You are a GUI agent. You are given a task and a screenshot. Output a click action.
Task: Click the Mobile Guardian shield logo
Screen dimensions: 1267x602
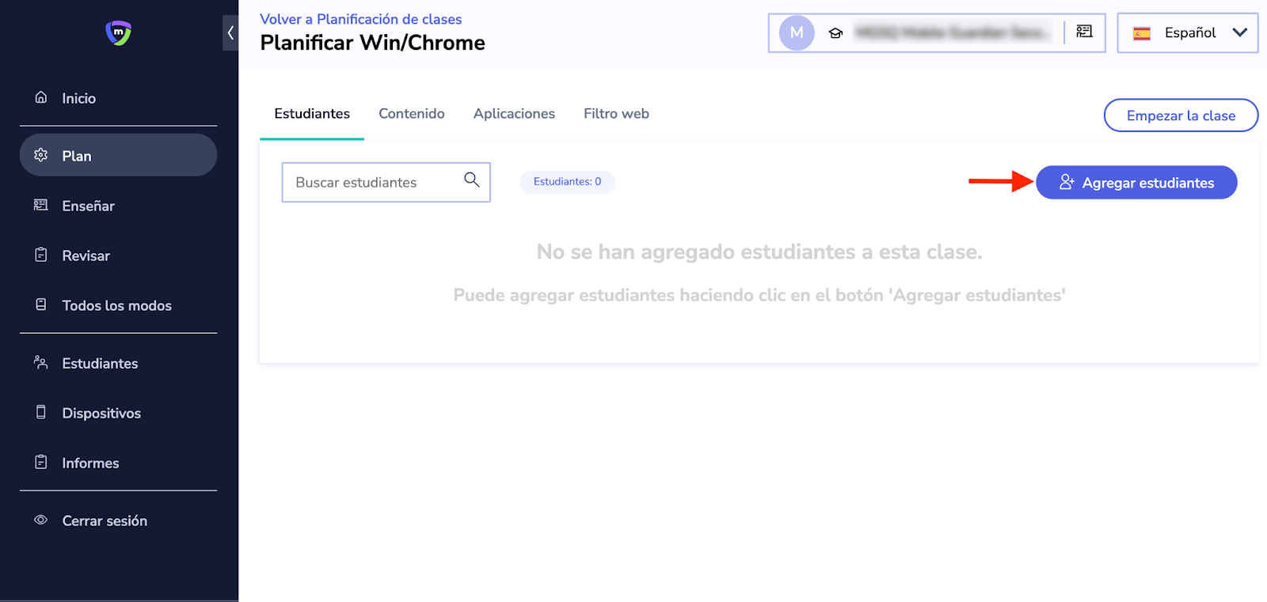(118, 32)
